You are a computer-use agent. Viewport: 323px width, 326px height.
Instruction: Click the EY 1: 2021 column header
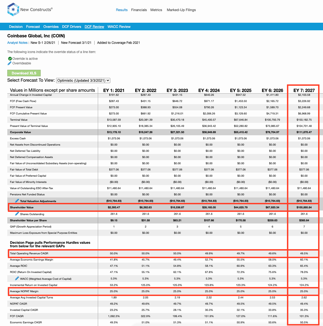click(x=114, y=90)
